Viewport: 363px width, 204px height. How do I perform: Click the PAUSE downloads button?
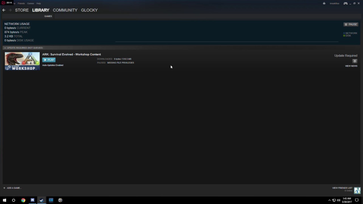click(351, 24)
